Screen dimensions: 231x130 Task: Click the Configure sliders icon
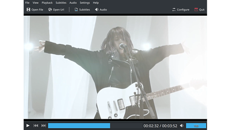[174, 10]
